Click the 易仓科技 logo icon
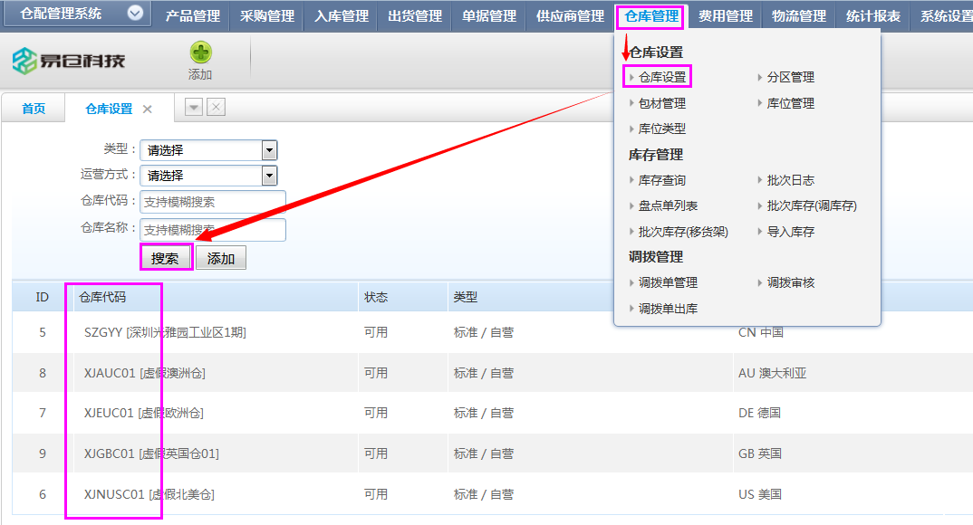Viewport: 973px width, 525px height. (26, 59)
